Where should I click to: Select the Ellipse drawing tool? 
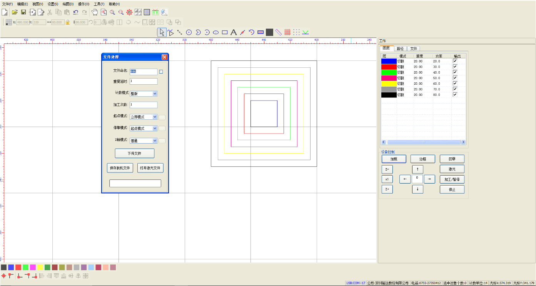216,32
